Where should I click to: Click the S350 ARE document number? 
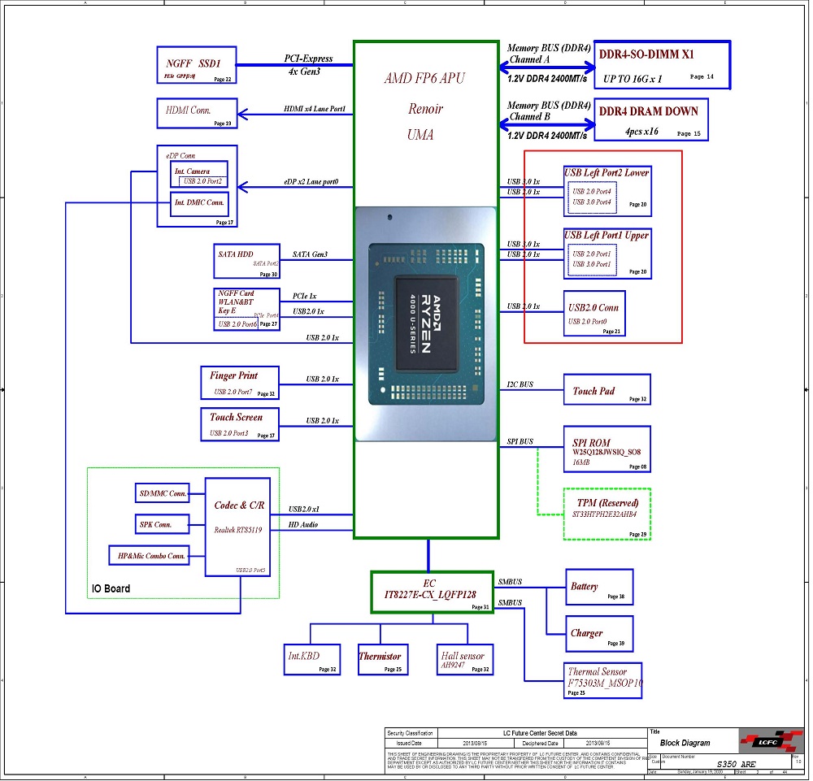(736, 765)
